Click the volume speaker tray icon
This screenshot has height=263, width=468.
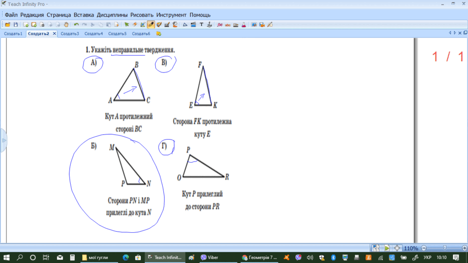click(310, 258)
